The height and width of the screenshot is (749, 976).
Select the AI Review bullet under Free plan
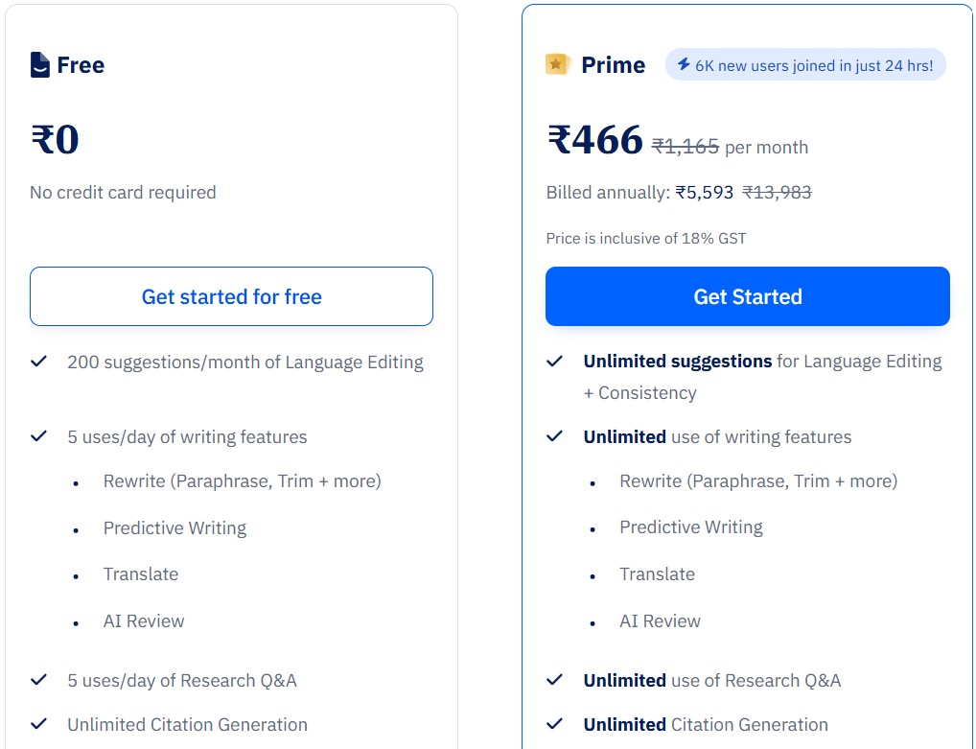(x=144, y=620)
